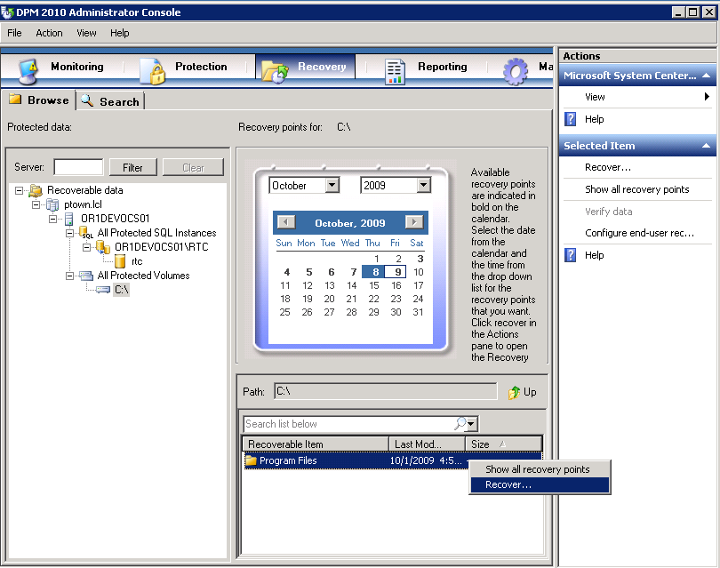Click the Filter button
This screenshot has width=720, height=568.
132,168
